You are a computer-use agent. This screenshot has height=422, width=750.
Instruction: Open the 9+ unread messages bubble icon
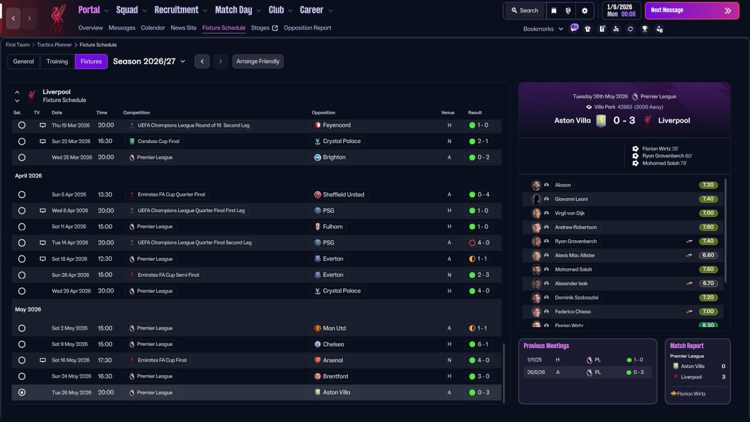point(574,28)
